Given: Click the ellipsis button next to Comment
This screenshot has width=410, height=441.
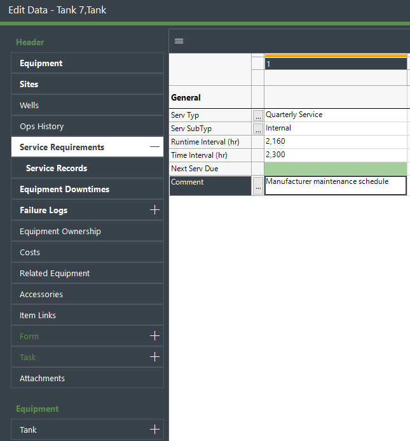Looking at the screenshot, I should pos(258,186).
